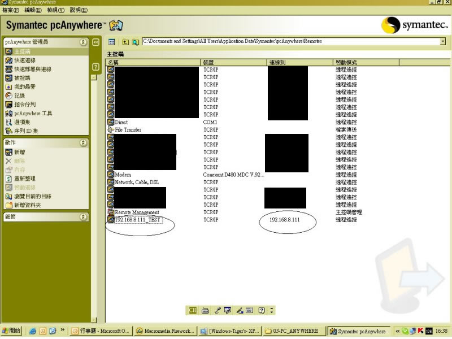Open the 說明(H) menu
Screen dimensions: 452x339
click(x=79, y=10)
